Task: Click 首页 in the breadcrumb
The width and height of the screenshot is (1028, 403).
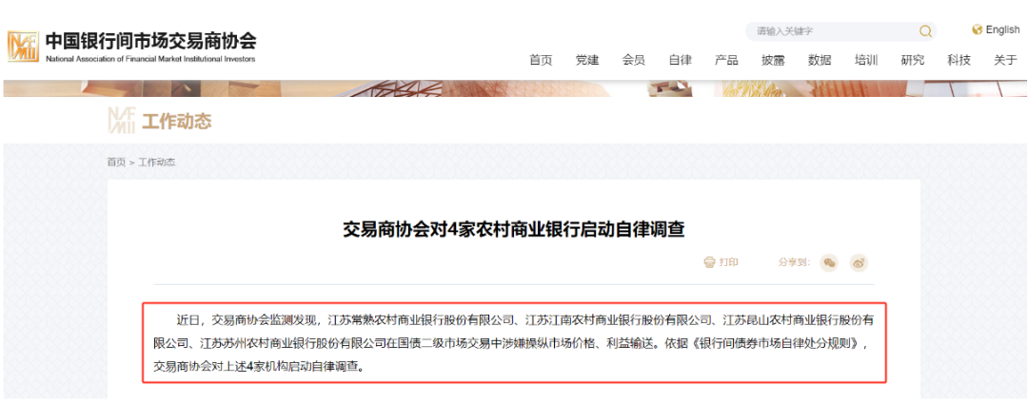Action: tap(116, 163)
